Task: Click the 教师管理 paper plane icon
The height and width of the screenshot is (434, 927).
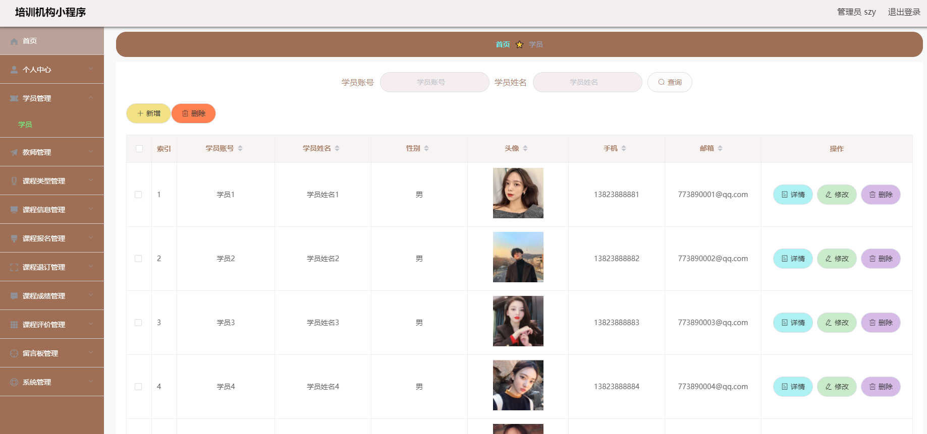Action: pos(14,152)
